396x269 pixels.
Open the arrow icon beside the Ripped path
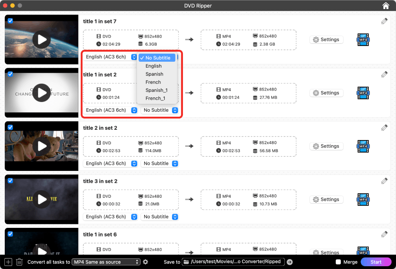pos(290,261)
